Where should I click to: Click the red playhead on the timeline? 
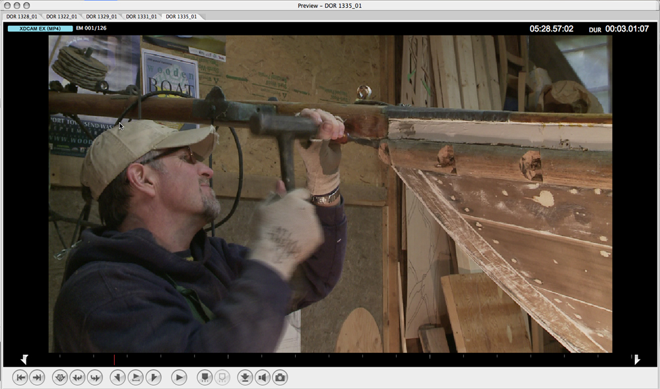[x=114, y=359]
